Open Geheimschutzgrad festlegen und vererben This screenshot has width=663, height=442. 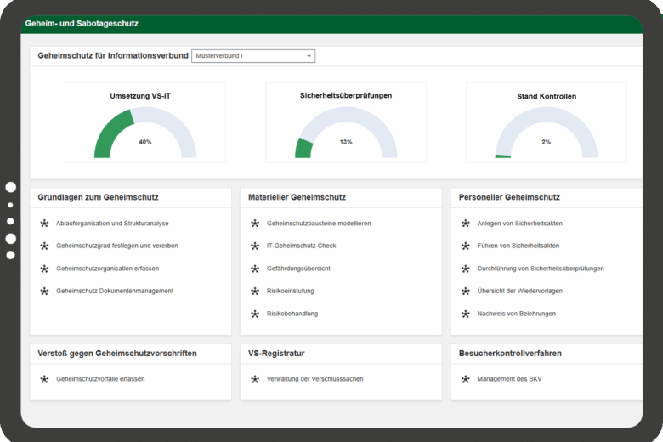(x=117, y=246)
